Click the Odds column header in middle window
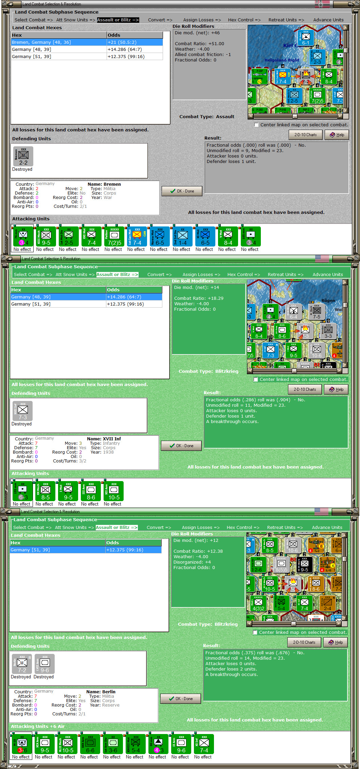 134,290
